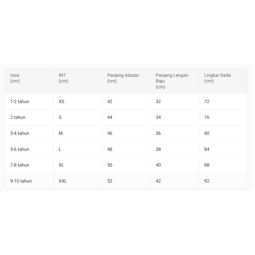Click the Usia column header
This screenshot has height=255, width=255.
click(15, 78)
